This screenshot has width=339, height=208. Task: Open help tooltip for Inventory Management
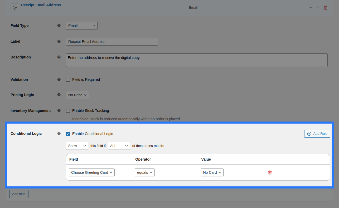(x=59, y=111)
